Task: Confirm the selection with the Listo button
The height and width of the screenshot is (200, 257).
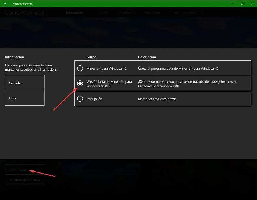Action: click(25, 98)
